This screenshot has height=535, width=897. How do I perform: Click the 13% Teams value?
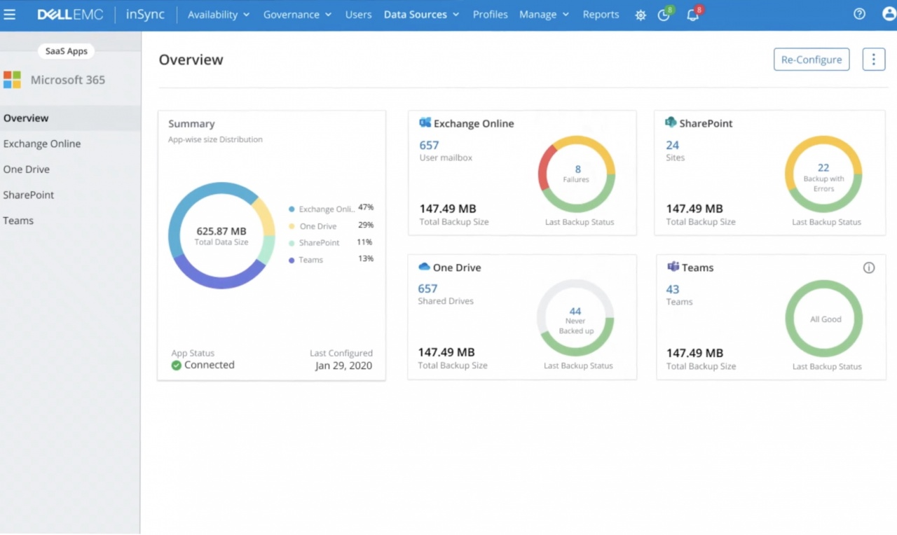[x=366, y=258]
